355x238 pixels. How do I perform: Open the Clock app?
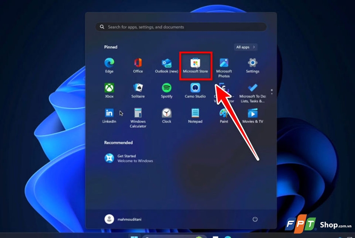tap(167, 115)
